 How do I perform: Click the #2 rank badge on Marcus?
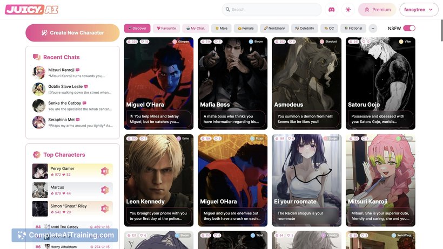point(105,190)
